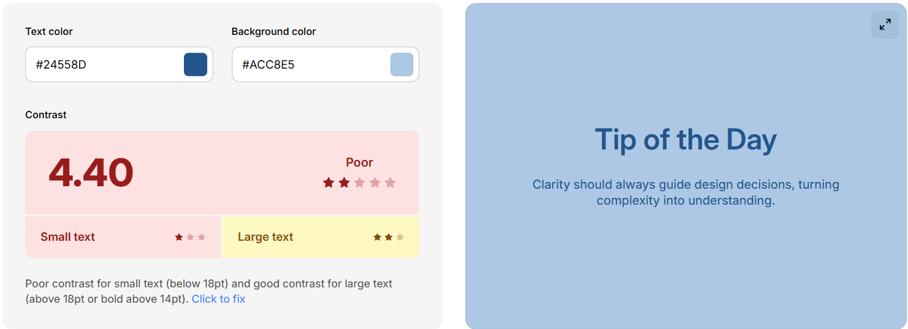
Task: Follow the "Click to fix" link
Action: coord(218,299)
